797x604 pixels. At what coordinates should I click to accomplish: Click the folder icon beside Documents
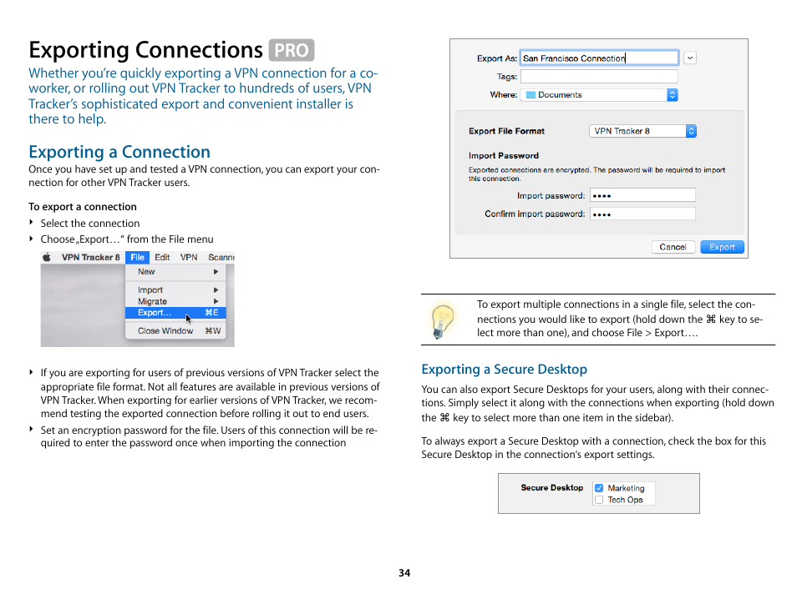tap(530, 95)
